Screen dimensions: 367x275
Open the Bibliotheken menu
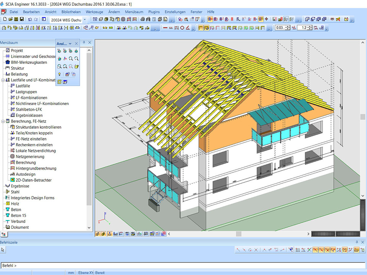(x=71, y=12)
